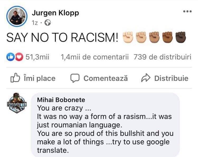This screenshot has height=157, width=198.
Task: Click the share arrow icon
Action: (145, 78)
